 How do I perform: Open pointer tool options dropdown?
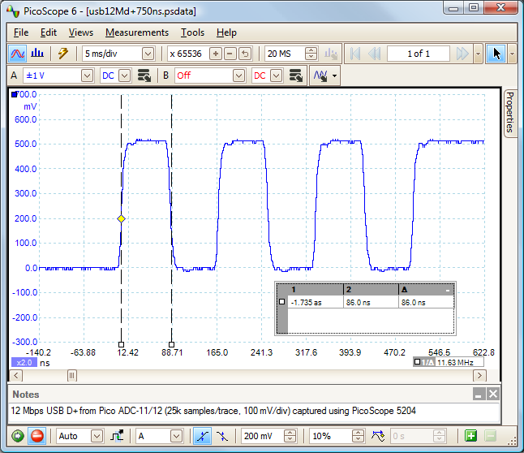tap(513, 54)
